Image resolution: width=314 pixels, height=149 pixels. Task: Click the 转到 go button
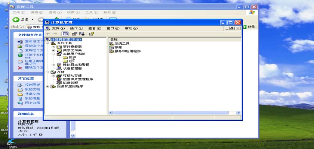(249, 27)
